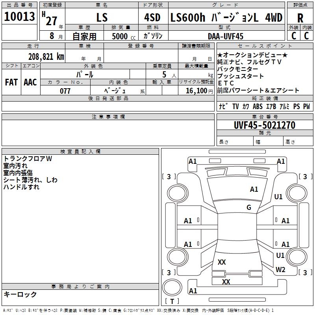
Task: Click the TV equipment label
Action: click(235, 106)
